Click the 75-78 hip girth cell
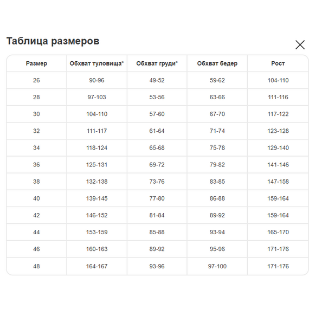 [x=217, y=148]
